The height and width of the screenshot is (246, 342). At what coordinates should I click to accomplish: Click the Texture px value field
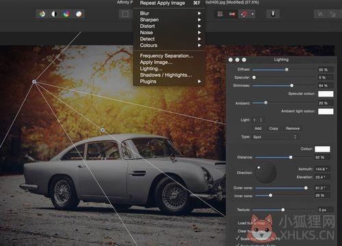(x=326, y=210)
